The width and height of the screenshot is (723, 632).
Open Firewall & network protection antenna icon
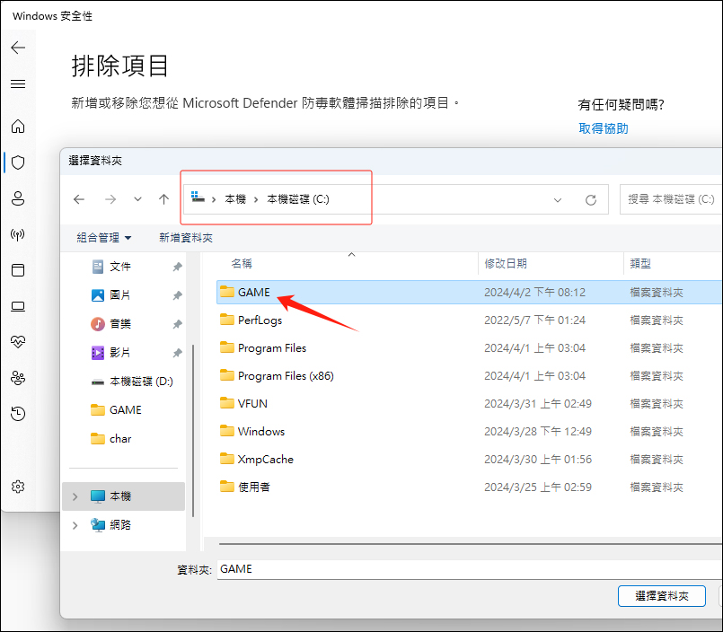point(18,234)
